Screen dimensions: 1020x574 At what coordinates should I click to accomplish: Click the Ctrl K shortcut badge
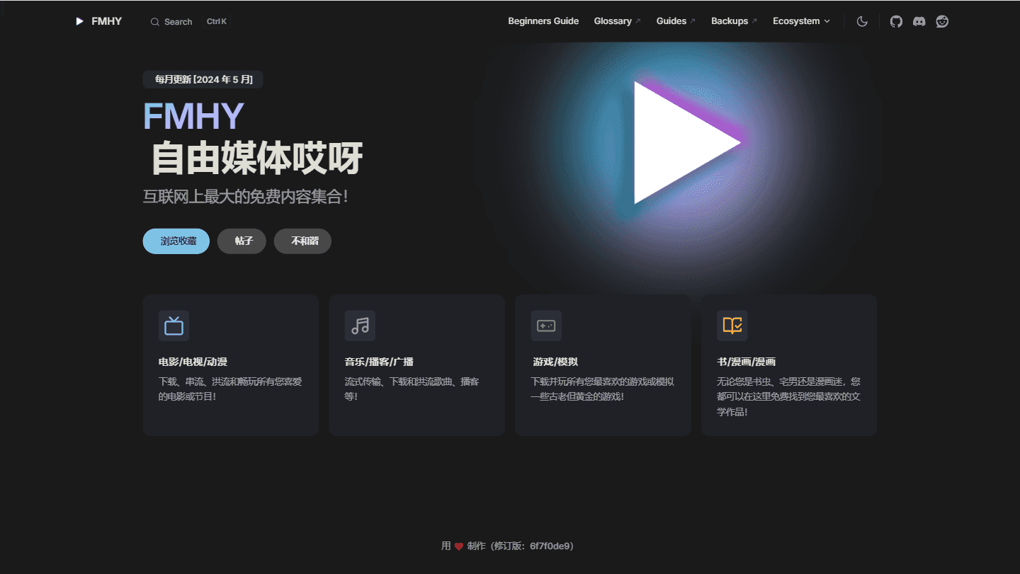click(x=217, y=22)
